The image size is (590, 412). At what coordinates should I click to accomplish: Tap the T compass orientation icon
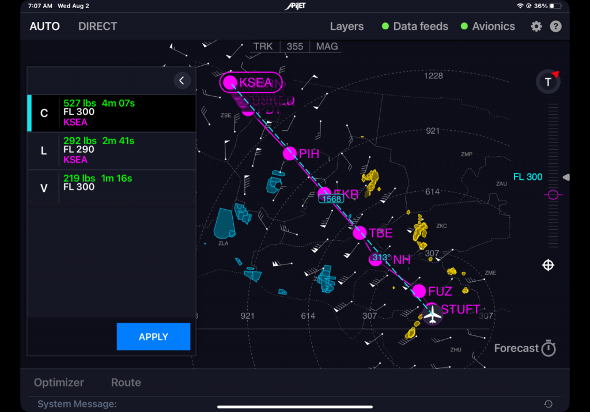(x=548, y=82)
